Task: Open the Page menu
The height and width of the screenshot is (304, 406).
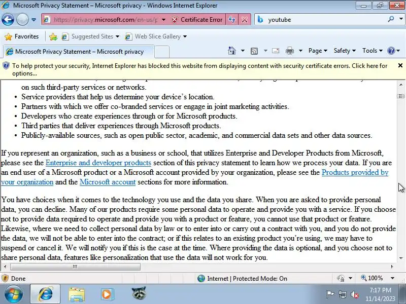Action: pyautogui.click(x=318, y=51)
